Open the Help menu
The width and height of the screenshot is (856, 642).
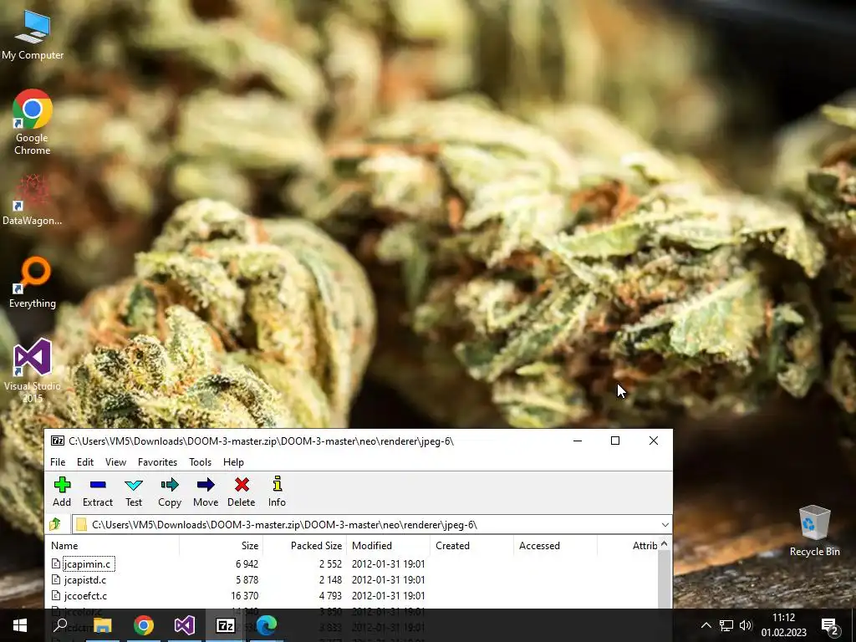[234, 461]
